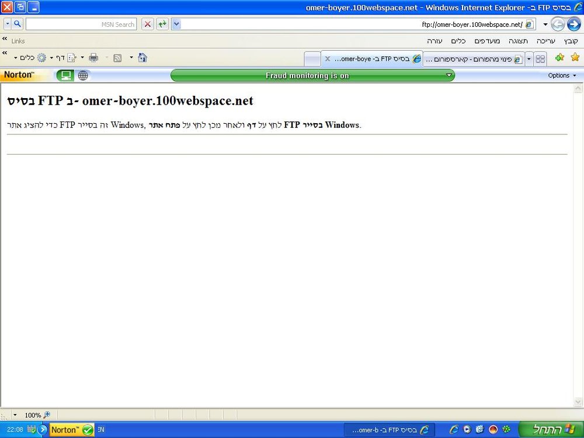Open the Favorites Center star icon
584x438 pixels.
click(575, 57)
